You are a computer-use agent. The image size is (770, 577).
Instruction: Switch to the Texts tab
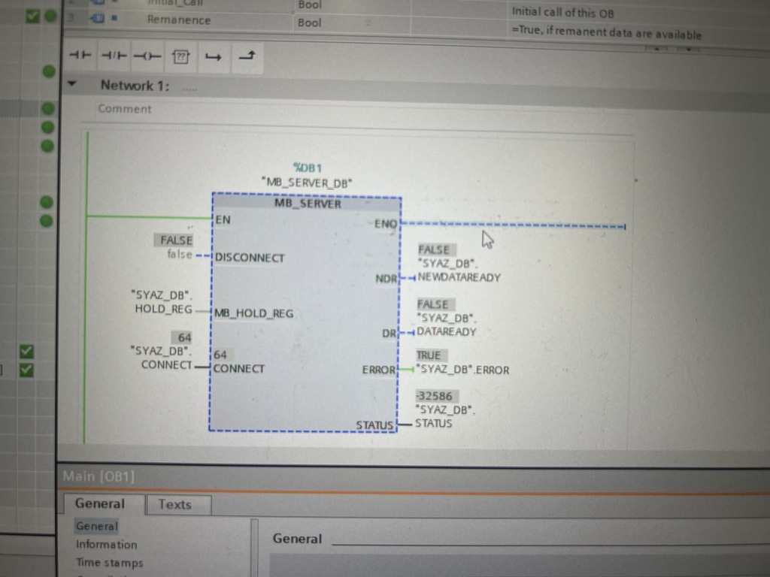click(174, 505)
